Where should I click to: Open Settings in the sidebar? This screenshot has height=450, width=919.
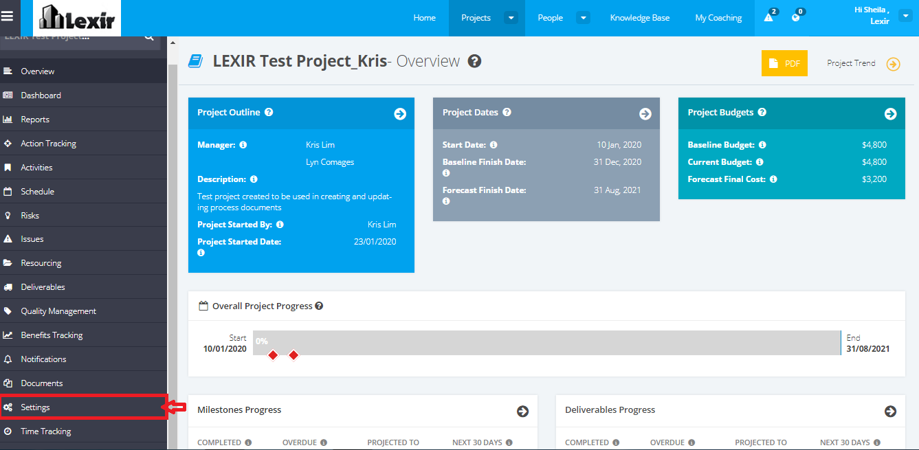[x=83, y=407]
